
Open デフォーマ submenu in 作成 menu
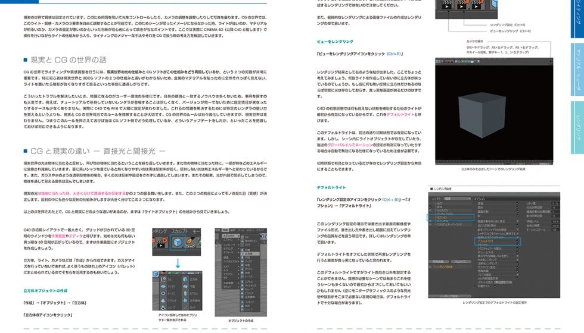(231, 252)
